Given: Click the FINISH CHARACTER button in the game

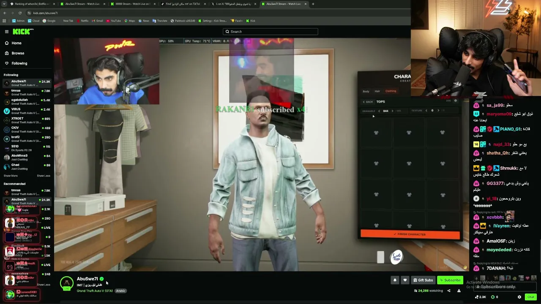Looking at the screenshot, I should (x=410, y=234).
